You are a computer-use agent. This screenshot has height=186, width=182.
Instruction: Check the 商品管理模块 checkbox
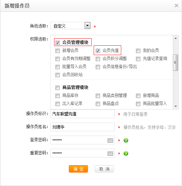tap(57, 88)
